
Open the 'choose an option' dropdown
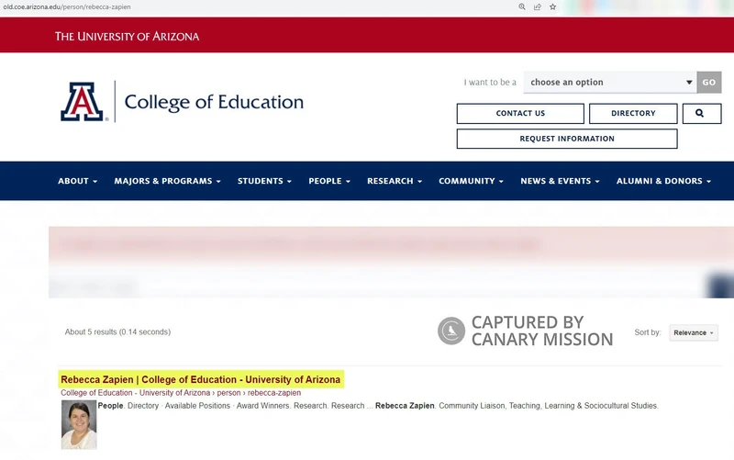pos(610,83)
